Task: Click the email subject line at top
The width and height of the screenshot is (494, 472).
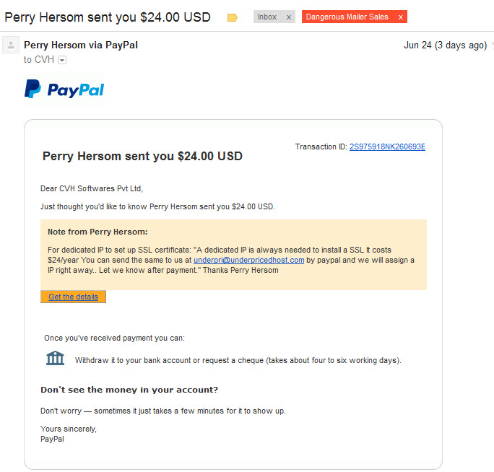Action: [107, 17]
